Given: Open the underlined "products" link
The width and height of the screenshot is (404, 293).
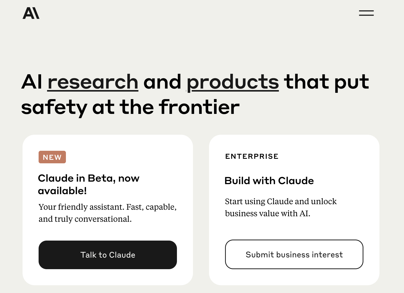Looking at the screenshot, I should tap(233, 82).
